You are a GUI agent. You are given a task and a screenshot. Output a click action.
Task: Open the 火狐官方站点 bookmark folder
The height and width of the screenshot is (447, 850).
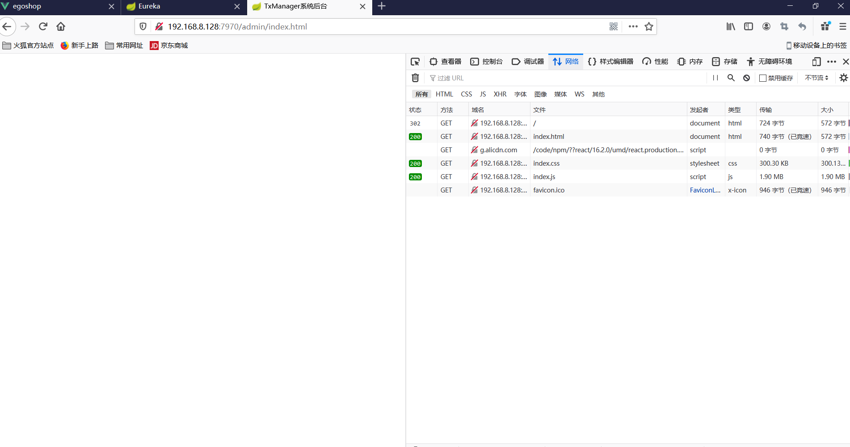coord(28,46)
